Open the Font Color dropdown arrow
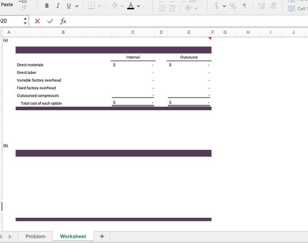 click(138, 6)
